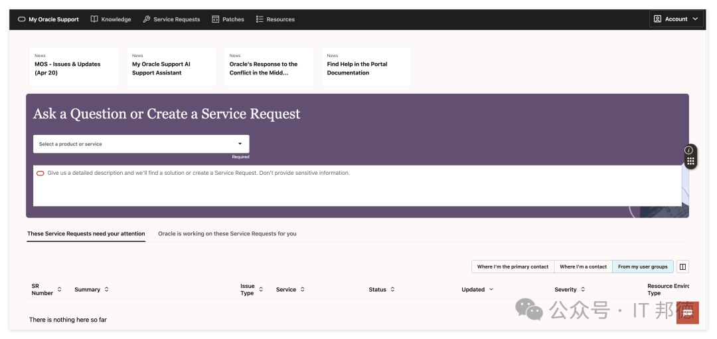Image resolution: width=717 pixels, height=339 pixels.
Task: Open the Patches menu
Action: point(228,19)
